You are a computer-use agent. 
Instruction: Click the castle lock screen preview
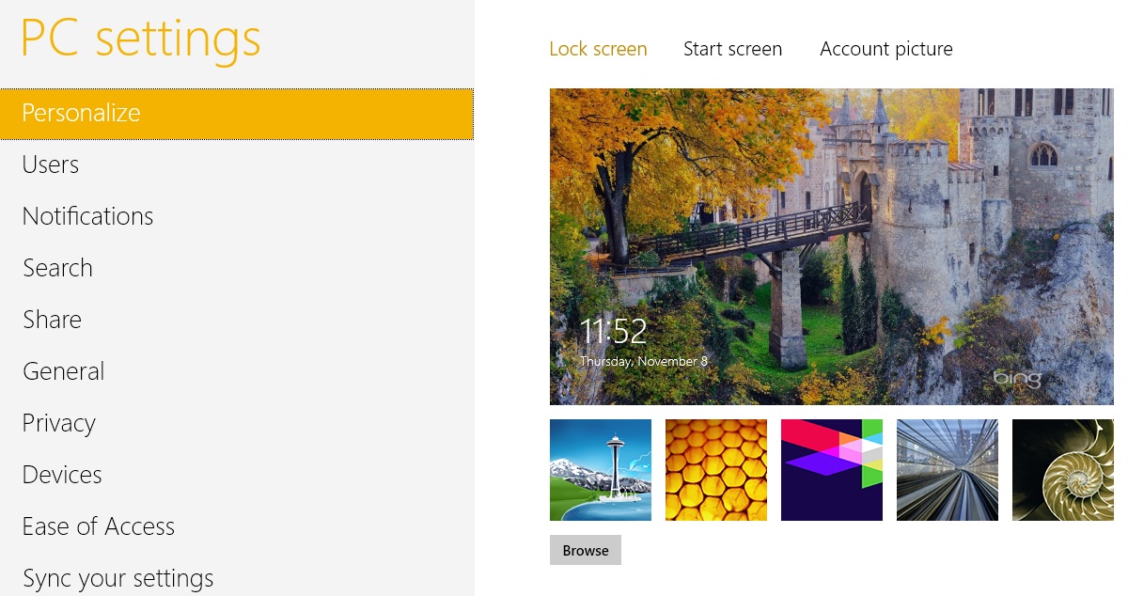[x=831, y=246]
